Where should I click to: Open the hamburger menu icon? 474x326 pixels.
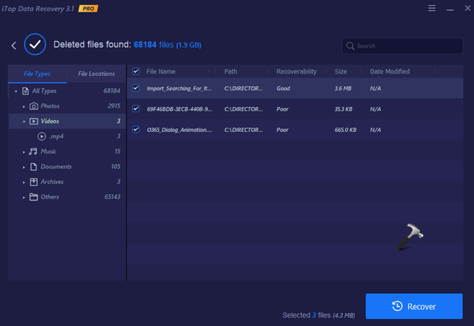click(432, 8)
